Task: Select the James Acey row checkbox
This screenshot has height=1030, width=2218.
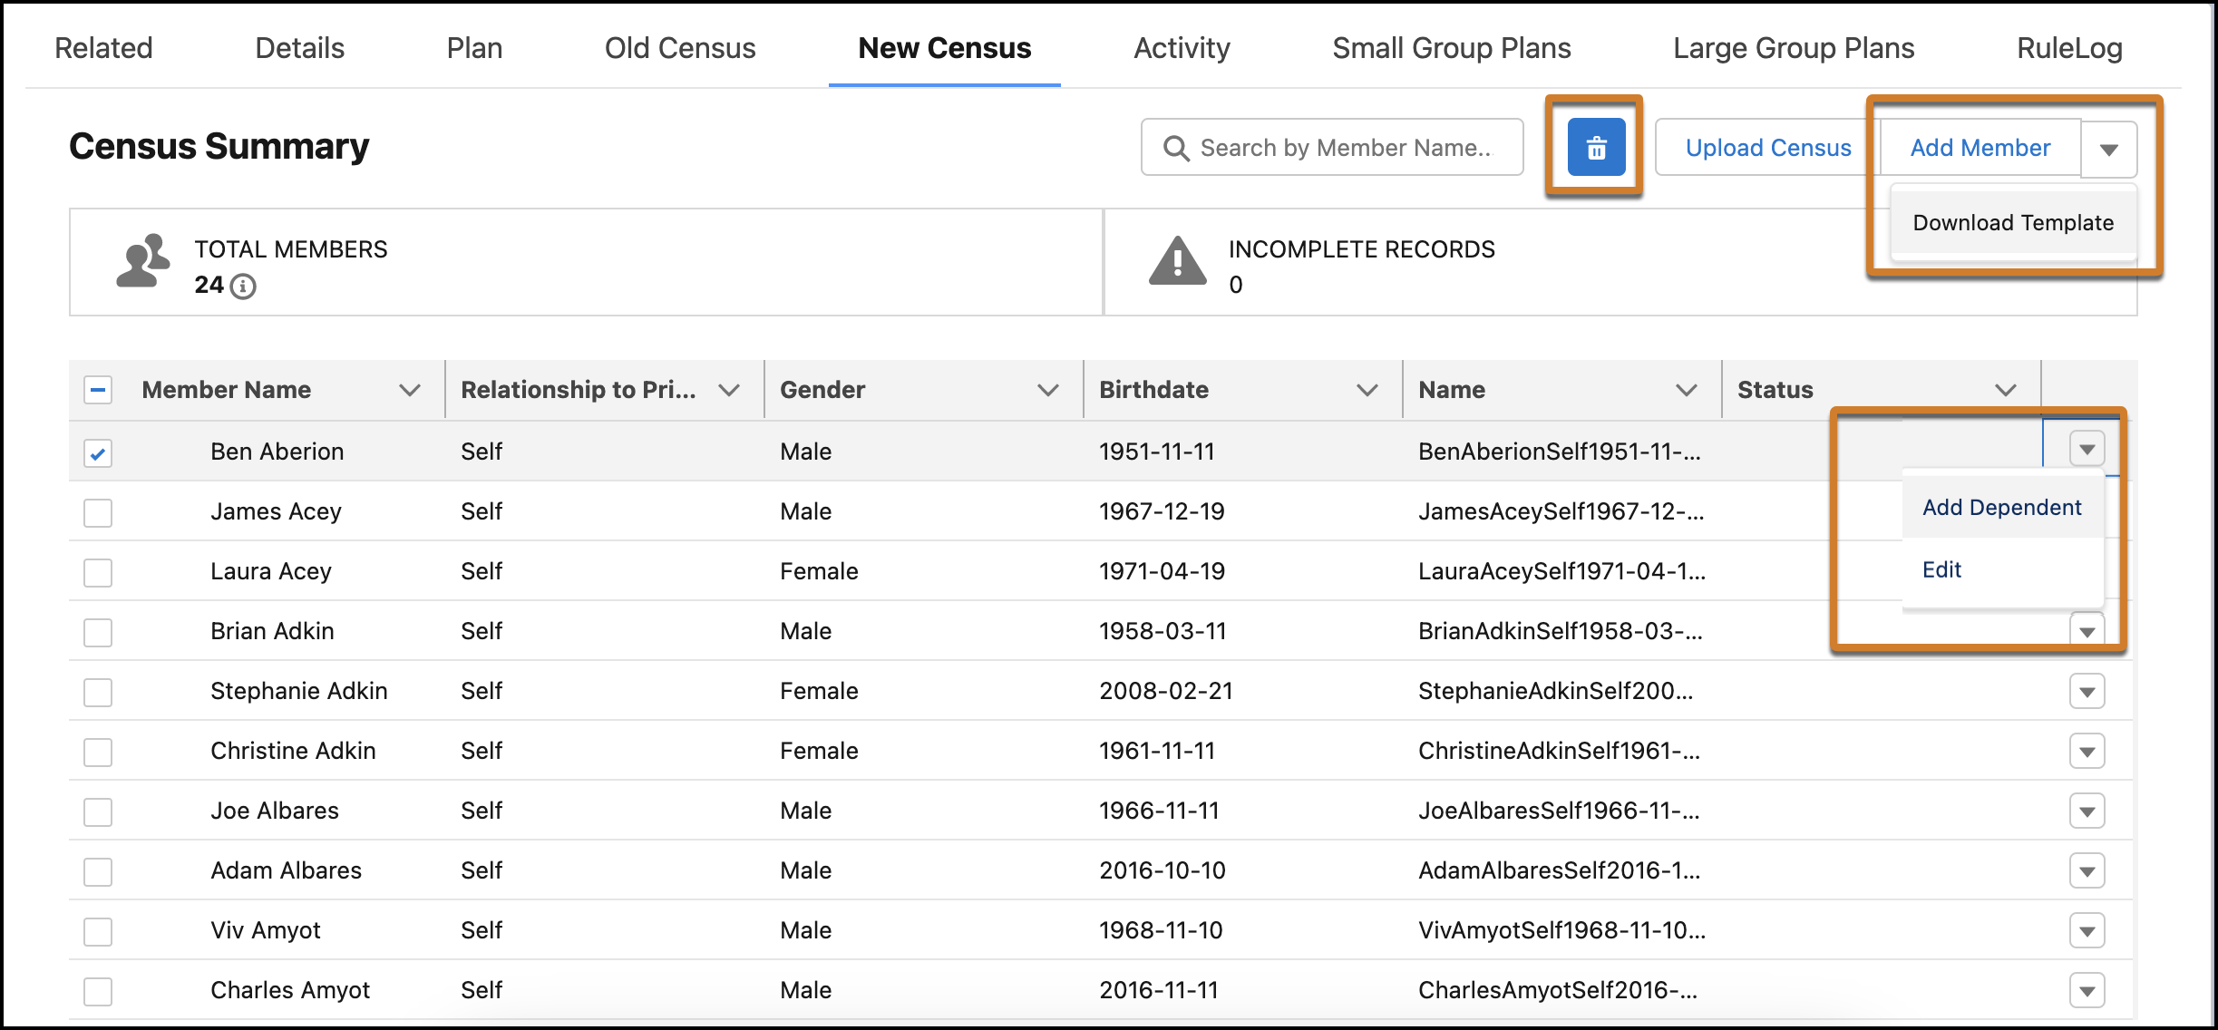Action: click(98, 512)
